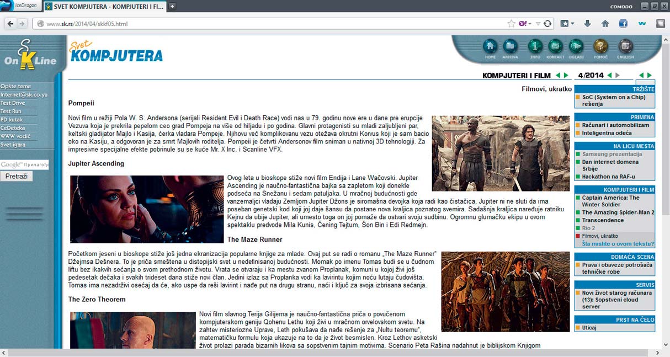Screen dimensions: 670x357
Task: Open WWW vodič sidebar item
Action: [15, 136]
